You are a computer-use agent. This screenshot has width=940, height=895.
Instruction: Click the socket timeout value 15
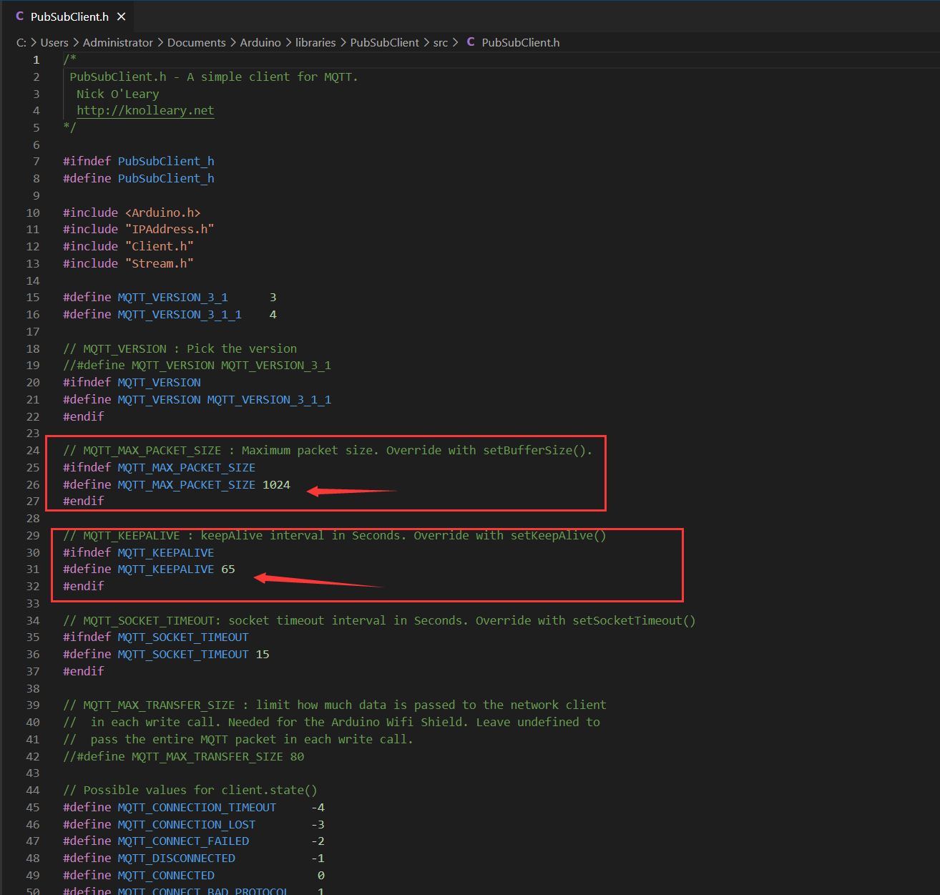[x=263, y=654]
